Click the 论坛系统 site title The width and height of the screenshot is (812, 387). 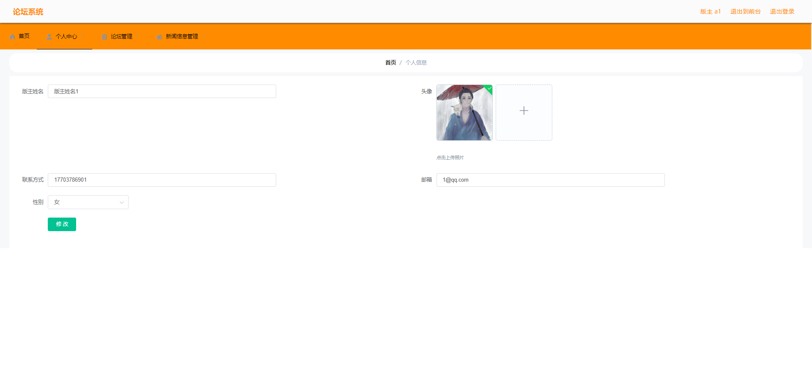[x=28, y=12]
